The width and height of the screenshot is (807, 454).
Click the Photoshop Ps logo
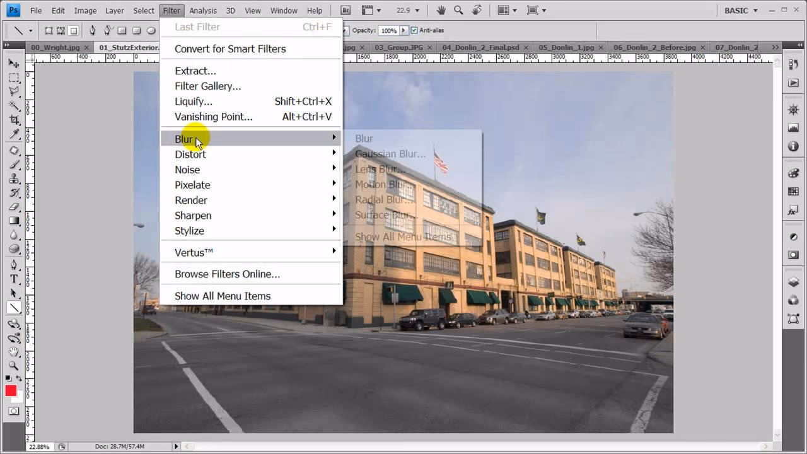pyautogui.click(x=13, y=10)
